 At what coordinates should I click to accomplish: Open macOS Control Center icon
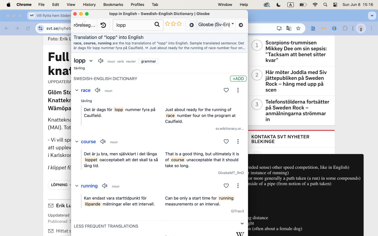[x=335, y=4]
